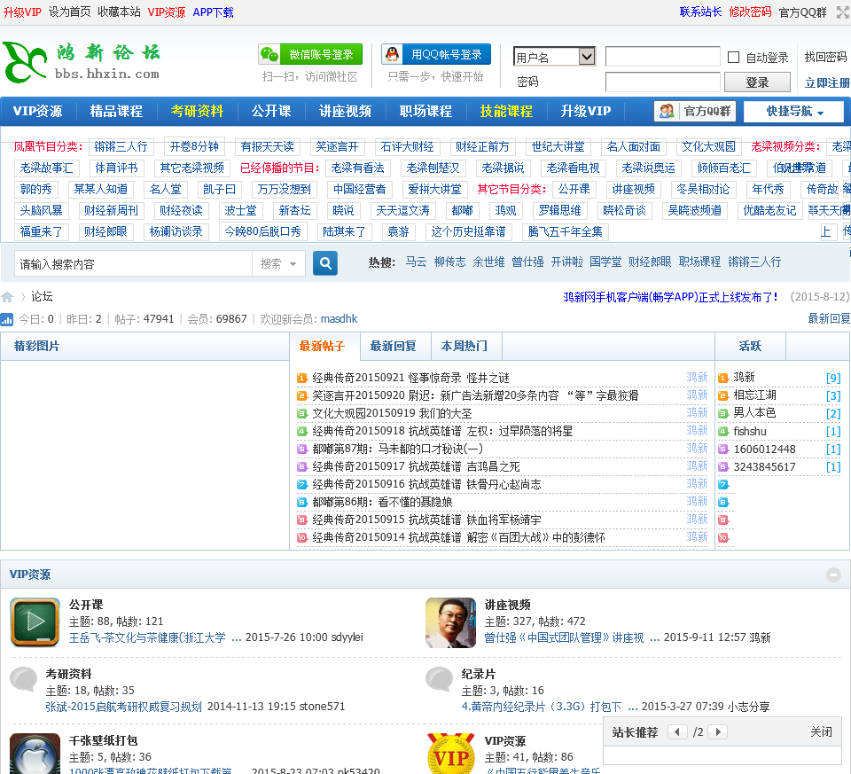Click the search content input field
The height and width of the screenshot is (774, 851).
coord(133,263)
